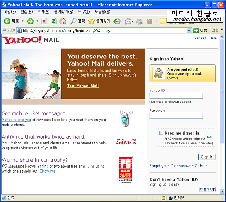Click the top-right Help link

(x=213, y=38)
